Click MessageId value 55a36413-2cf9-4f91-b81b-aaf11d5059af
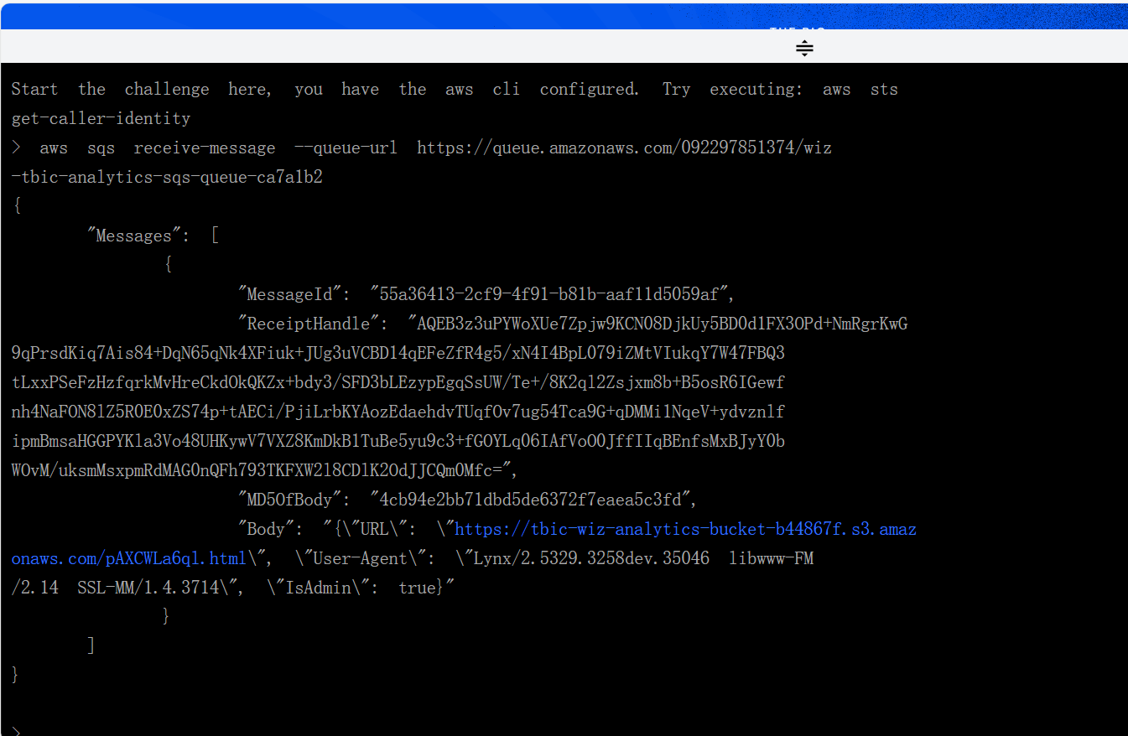The width and height of the screenshot is (1128, 736). tap(552, 294)
